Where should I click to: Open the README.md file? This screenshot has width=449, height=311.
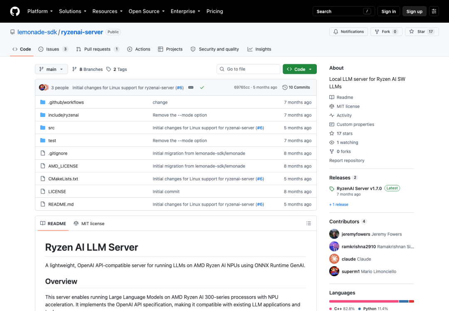[x=61, y=204]
